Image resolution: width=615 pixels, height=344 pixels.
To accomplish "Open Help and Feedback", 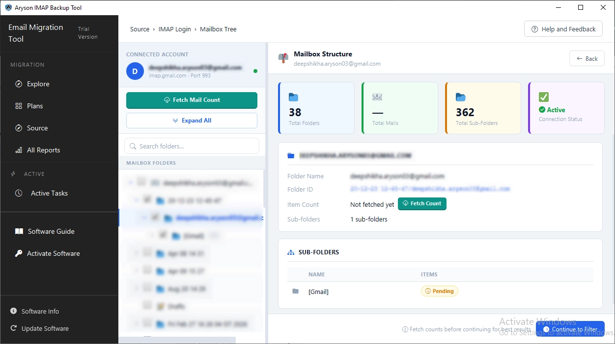I will point(563,29).
